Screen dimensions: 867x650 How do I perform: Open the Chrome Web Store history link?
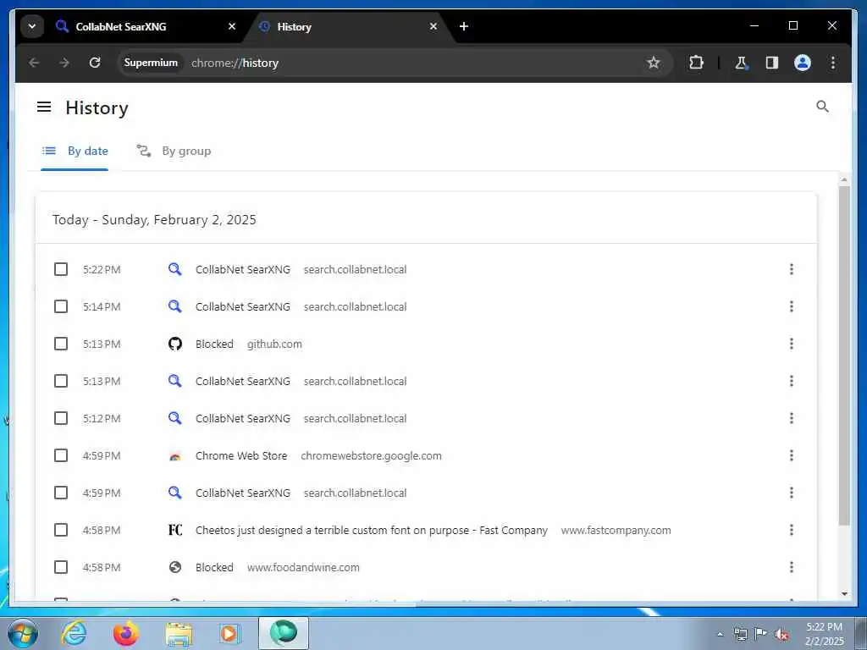pos(241,455)
